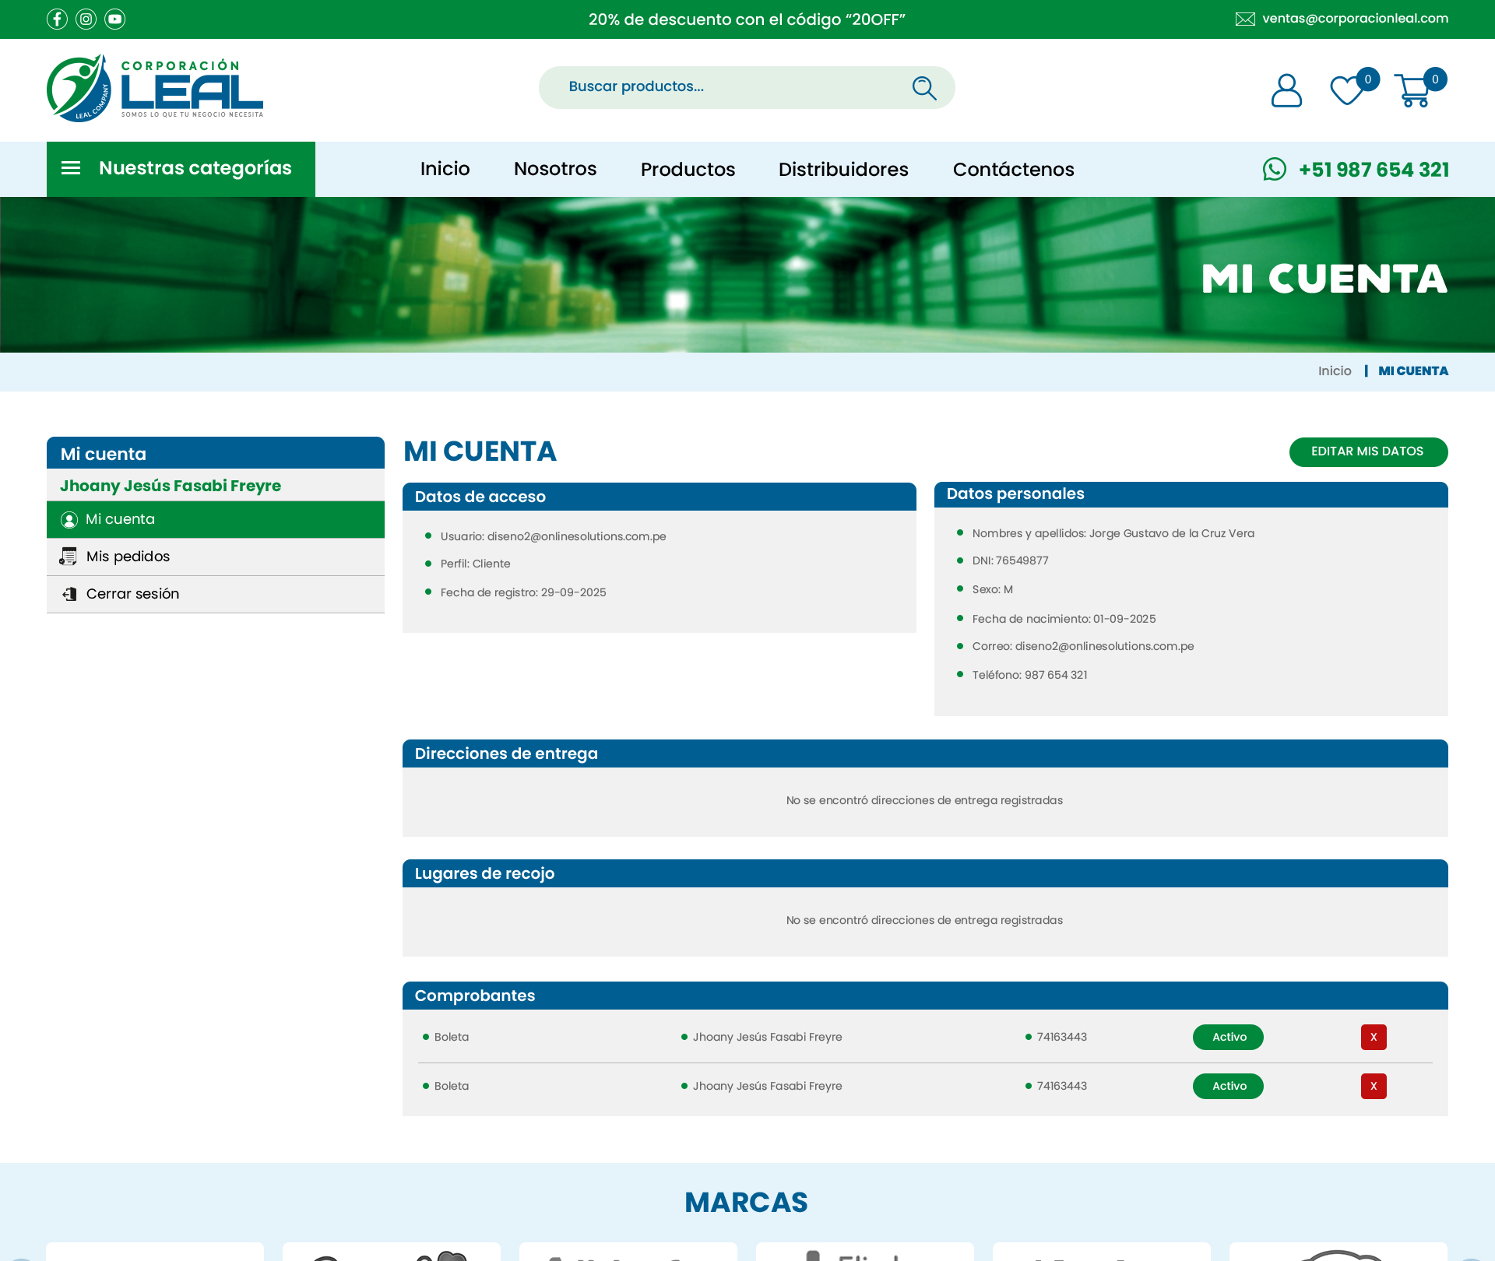Open the Instagram social icon
Viewport: 1495px width, 1261px height.
pyautogui.click(x=86, y=19)
